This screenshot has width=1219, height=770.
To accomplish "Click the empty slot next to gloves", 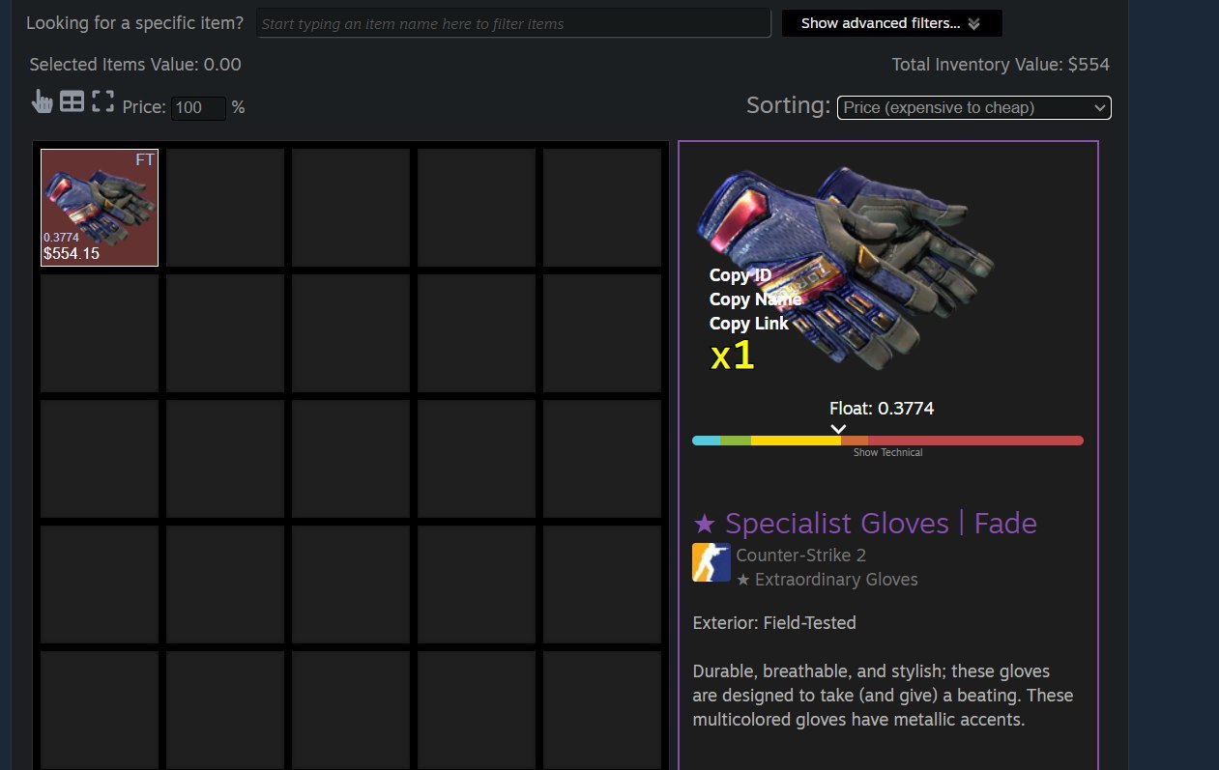I will (225, 208).
